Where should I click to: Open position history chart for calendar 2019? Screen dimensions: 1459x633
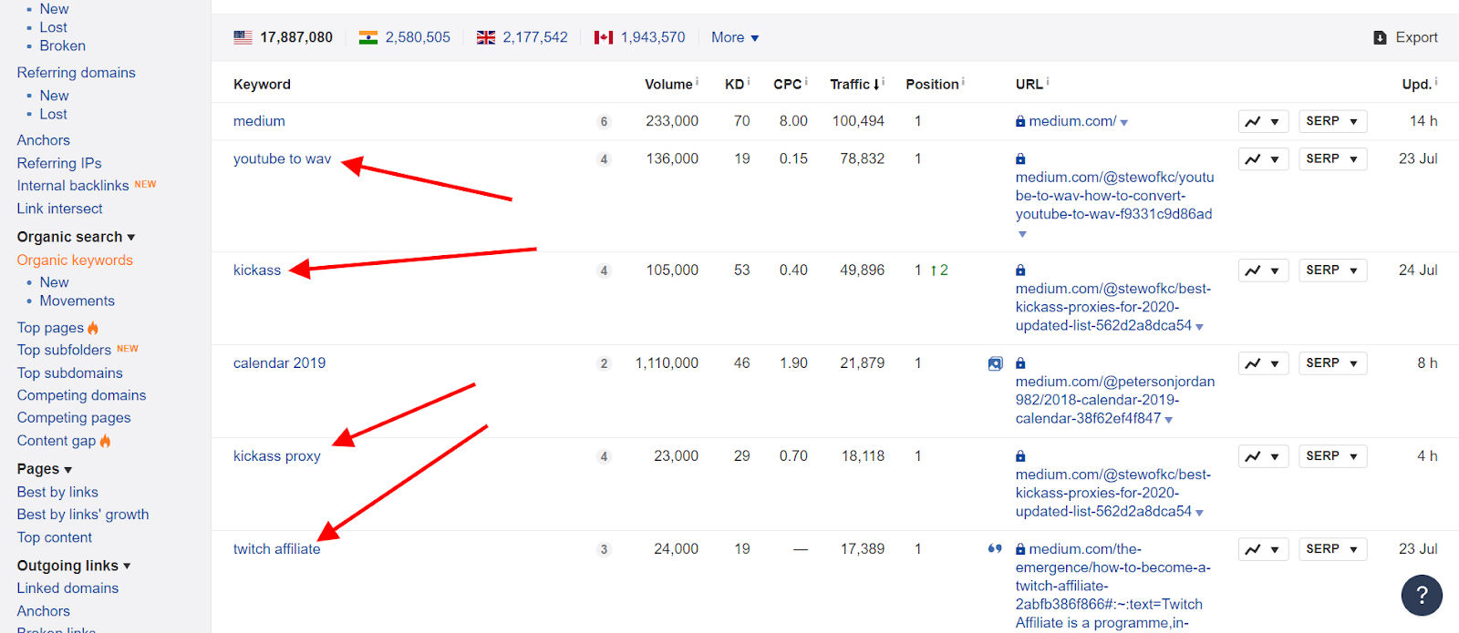pyautogui.click(x=1263, y=363)
